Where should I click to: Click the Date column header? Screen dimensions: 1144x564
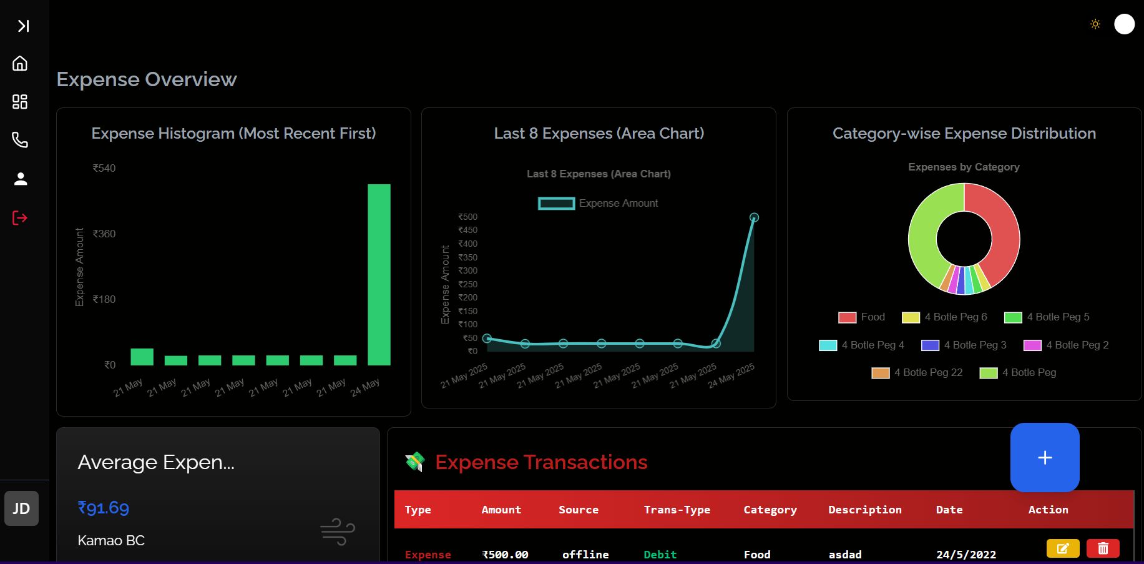click(x=949, y=510)
